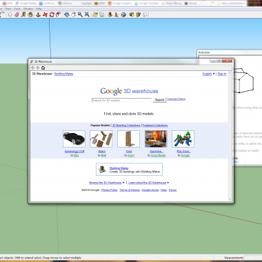
Task: Open the black sports car model thumbnail
Action: pyautogui.click(x=74, y=139)
